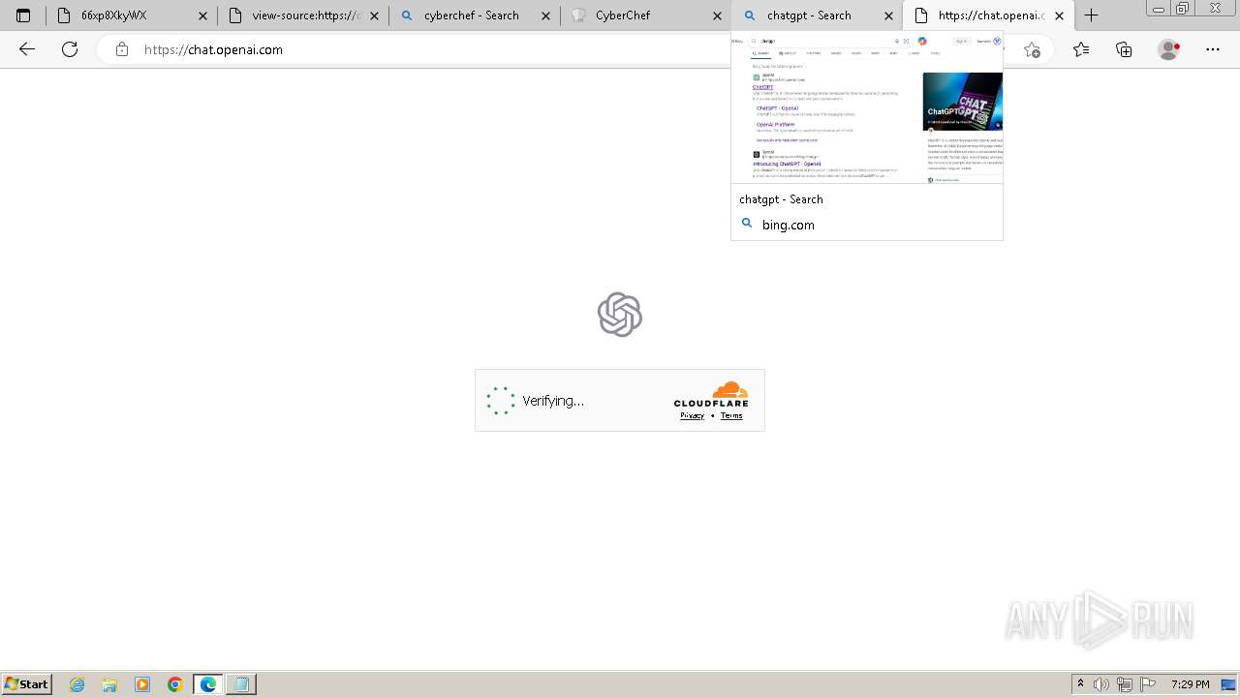Close the chatgpt - Search tab
1240x697 pixels.
(x=889, y=15)
